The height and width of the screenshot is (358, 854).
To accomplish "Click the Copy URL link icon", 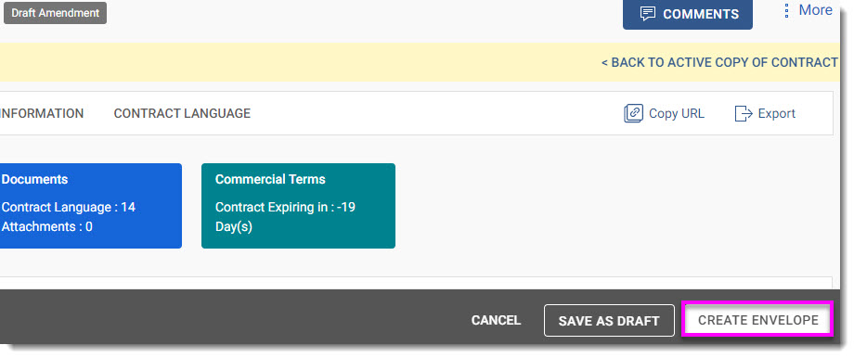I will pyautogui.click(x=633, y=114).
